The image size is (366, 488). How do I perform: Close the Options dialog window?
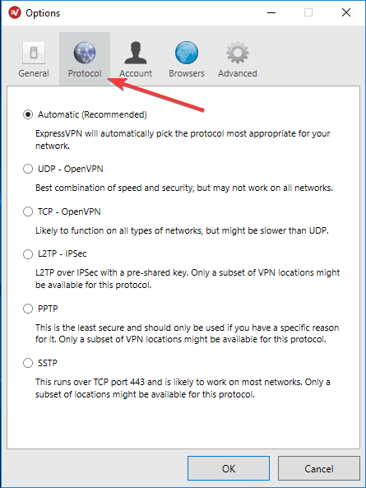[x=346, y=13]
